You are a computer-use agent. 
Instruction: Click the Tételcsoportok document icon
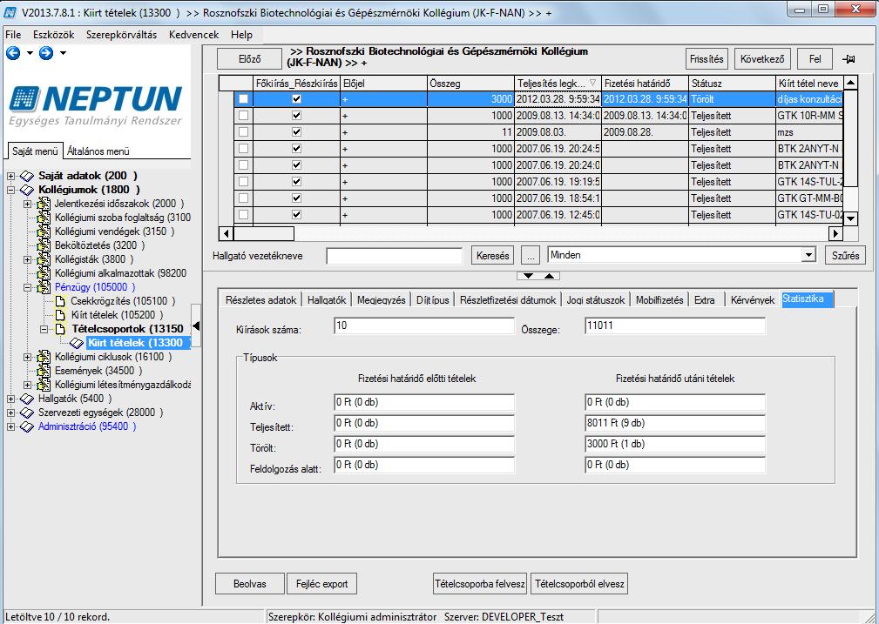tap(60, 329)
